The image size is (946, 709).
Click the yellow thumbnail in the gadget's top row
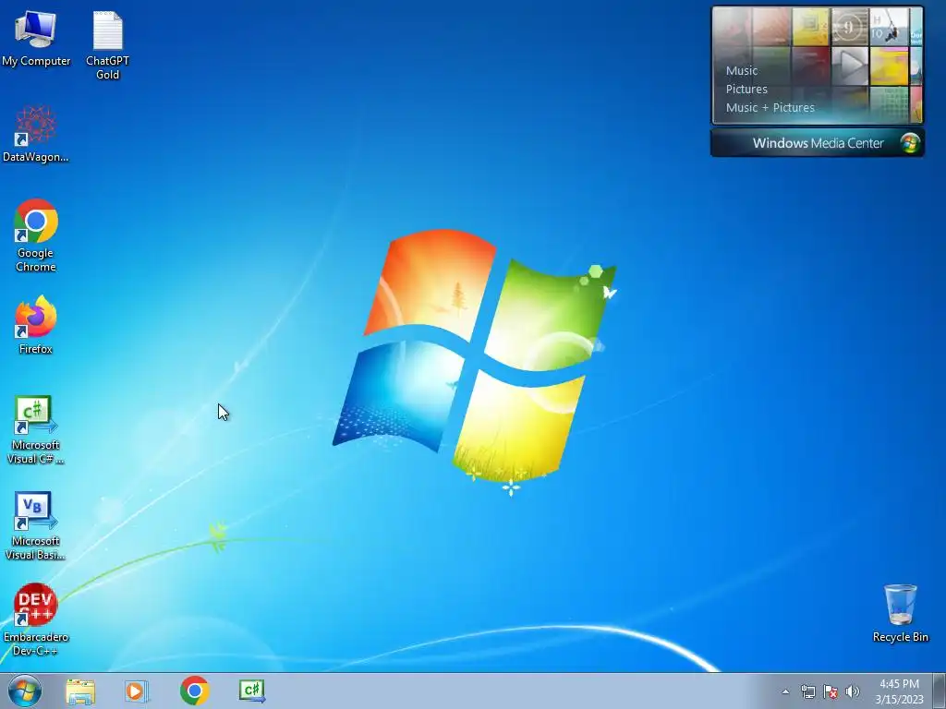810,27
